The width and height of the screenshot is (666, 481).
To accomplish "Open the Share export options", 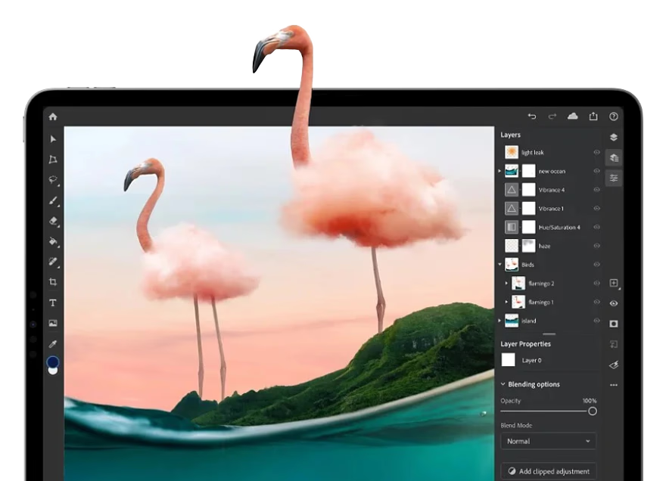I will click(593, 116).
